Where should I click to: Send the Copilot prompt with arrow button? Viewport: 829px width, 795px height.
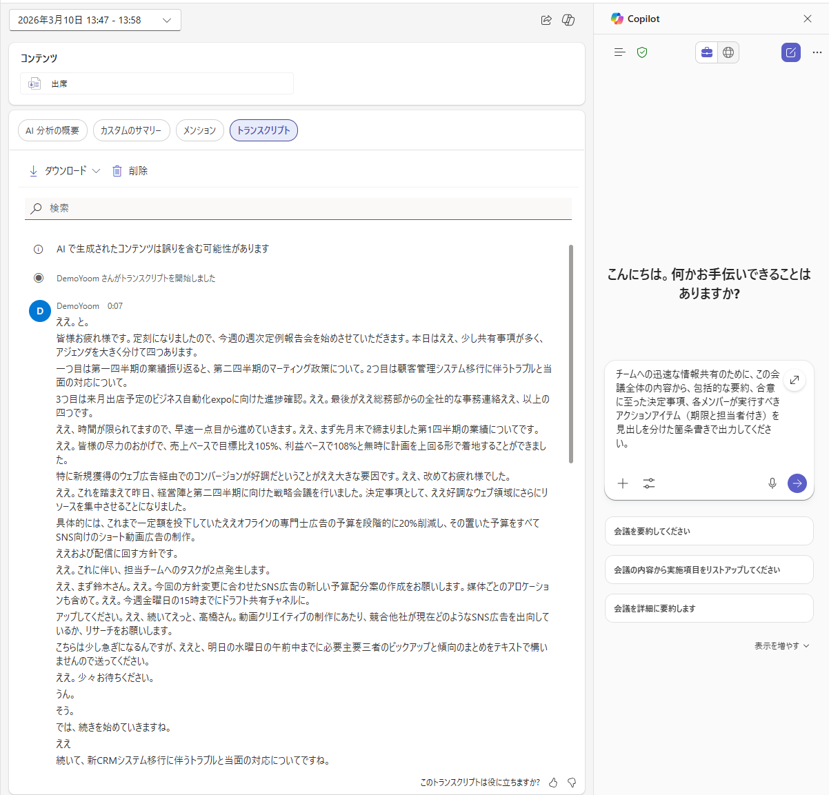[x=797, y=483]
